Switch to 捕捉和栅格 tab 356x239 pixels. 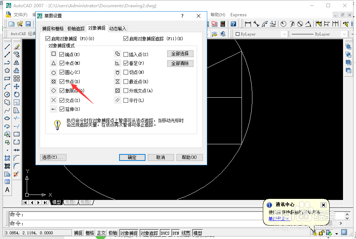pos(53,29)
